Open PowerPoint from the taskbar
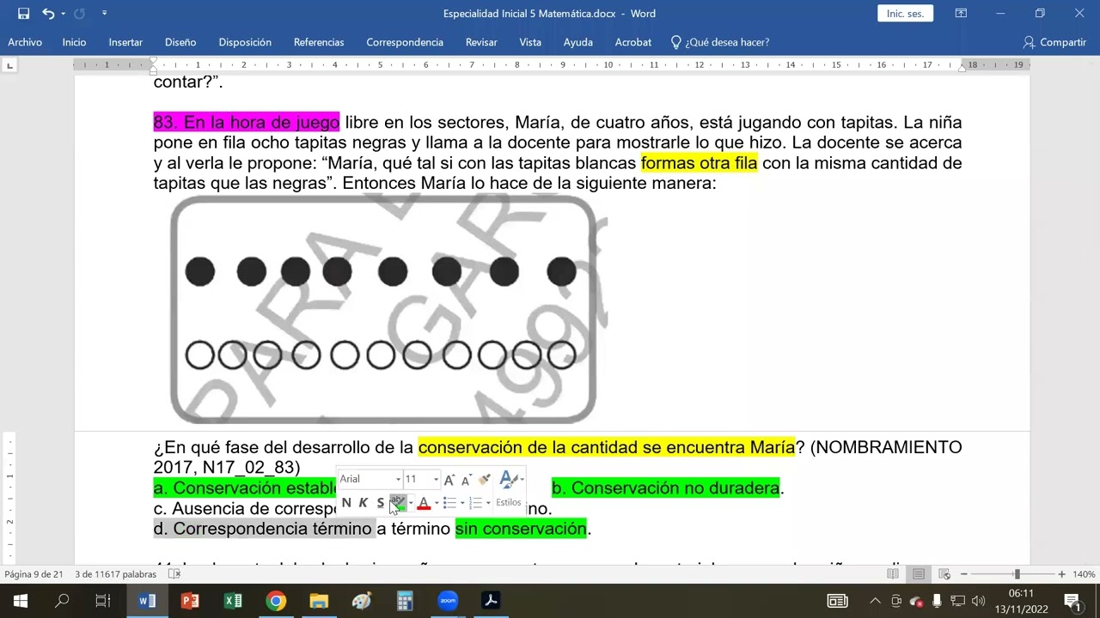Screen dimensions: 1100x618 pyautogui.click(x=190, y=601)
